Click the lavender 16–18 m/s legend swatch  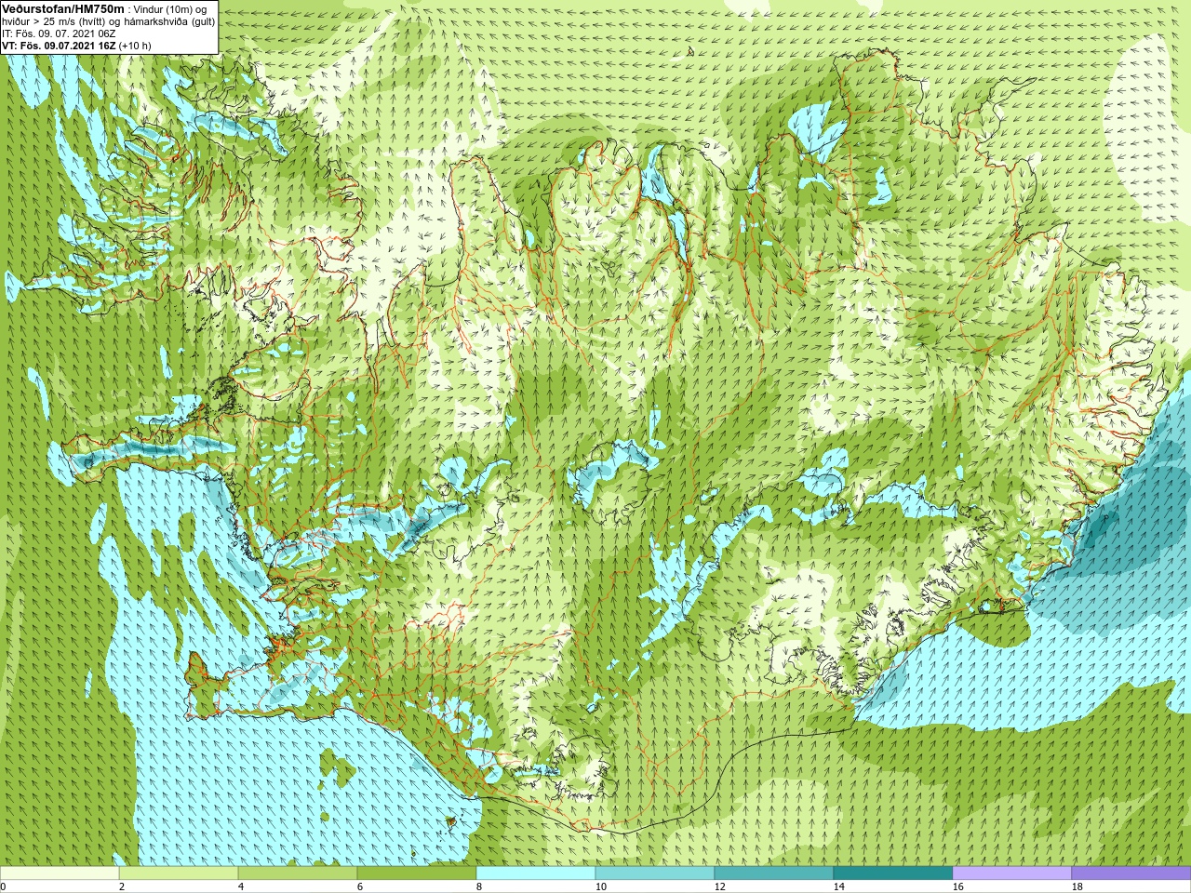point(1012,873)
